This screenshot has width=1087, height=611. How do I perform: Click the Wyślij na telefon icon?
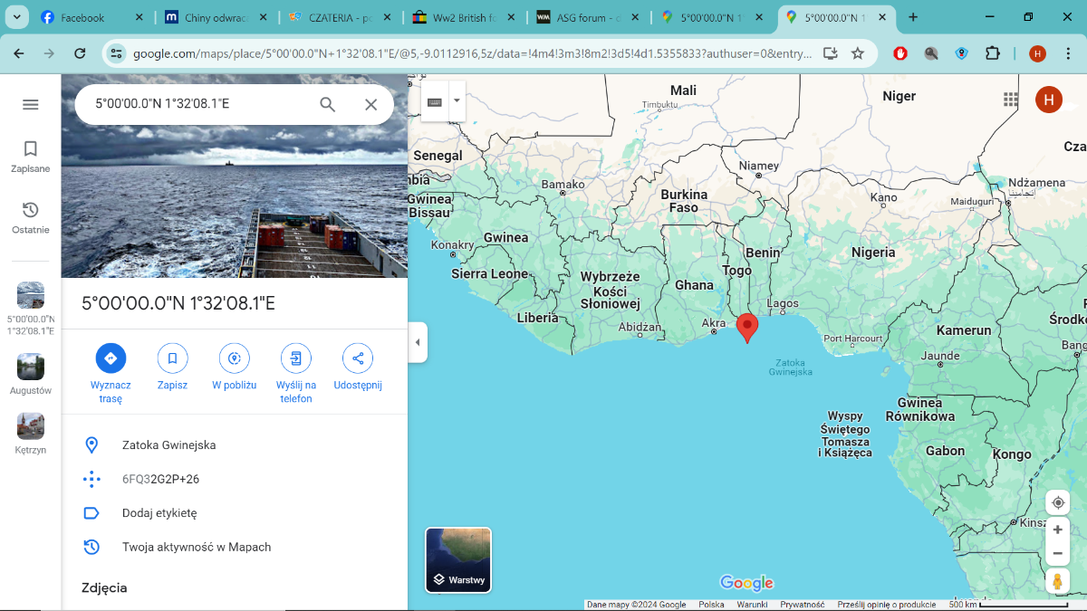tap(295, 358)
